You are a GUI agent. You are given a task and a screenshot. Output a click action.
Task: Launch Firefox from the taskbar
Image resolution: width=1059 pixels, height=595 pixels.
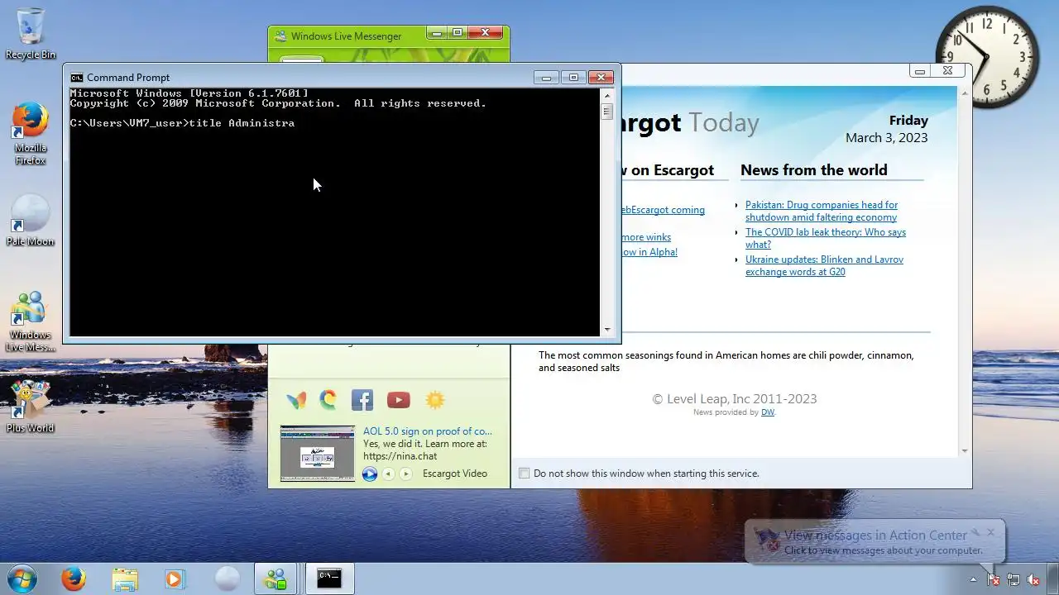74,578
